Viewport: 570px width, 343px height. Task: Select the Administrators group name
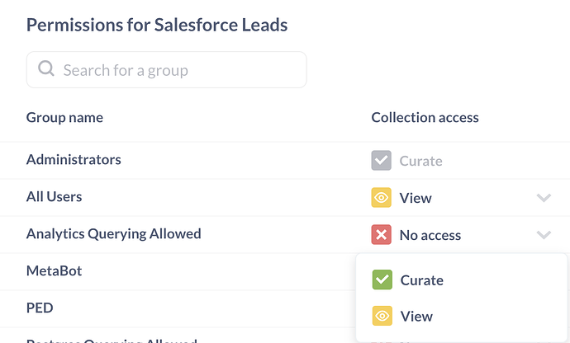[74, 160]
